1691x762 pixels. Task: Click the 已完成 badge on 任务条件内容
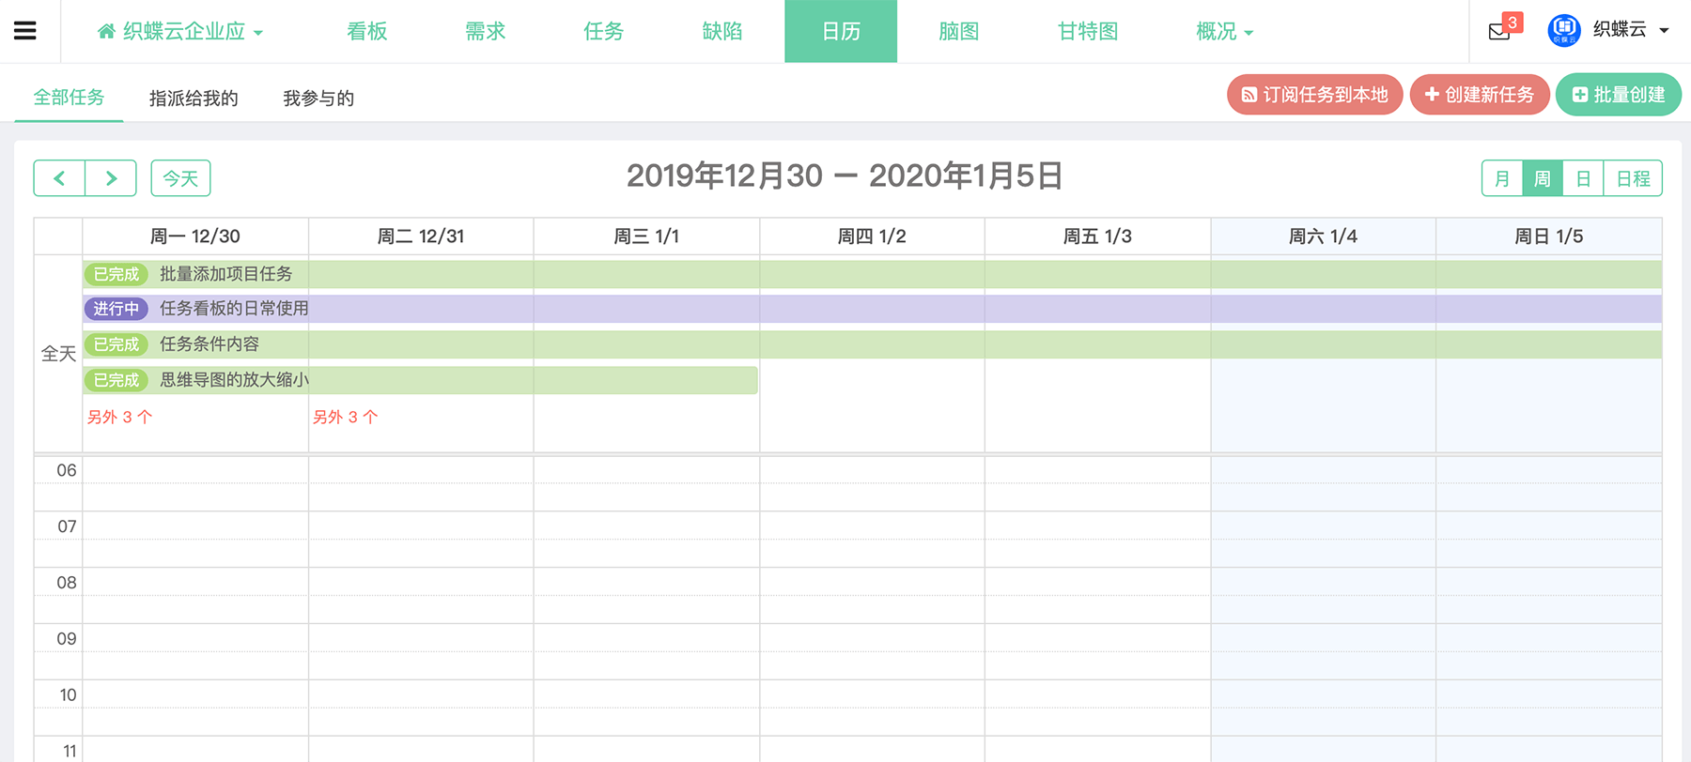tap(116, 344)
